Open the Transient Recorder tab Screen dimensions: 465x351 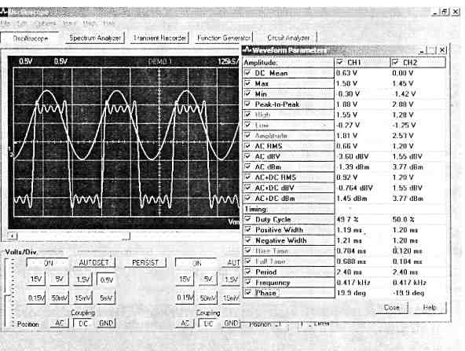[159, 38]
